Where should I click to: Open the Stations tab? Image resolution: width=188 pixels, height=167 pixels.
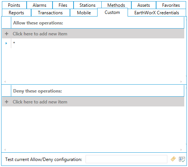point(87,5)
